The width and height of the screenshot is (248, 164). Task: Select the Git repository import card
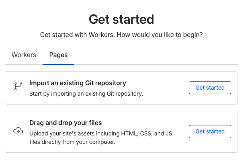tap(121, 88)
